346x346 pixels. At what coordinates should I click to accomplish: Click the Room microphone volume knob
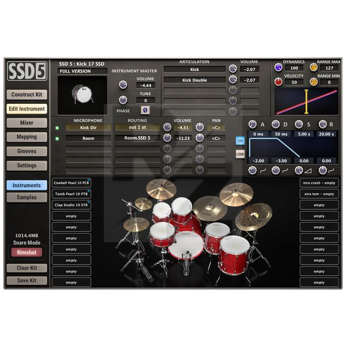pos(167,138)
